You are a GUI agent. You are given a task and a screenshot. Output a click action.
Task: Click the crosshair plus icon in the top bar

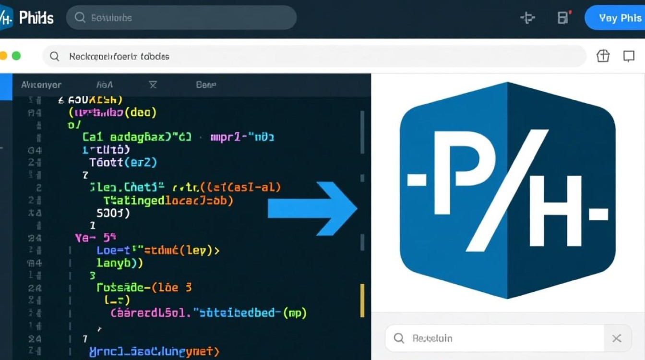point(527,18)
